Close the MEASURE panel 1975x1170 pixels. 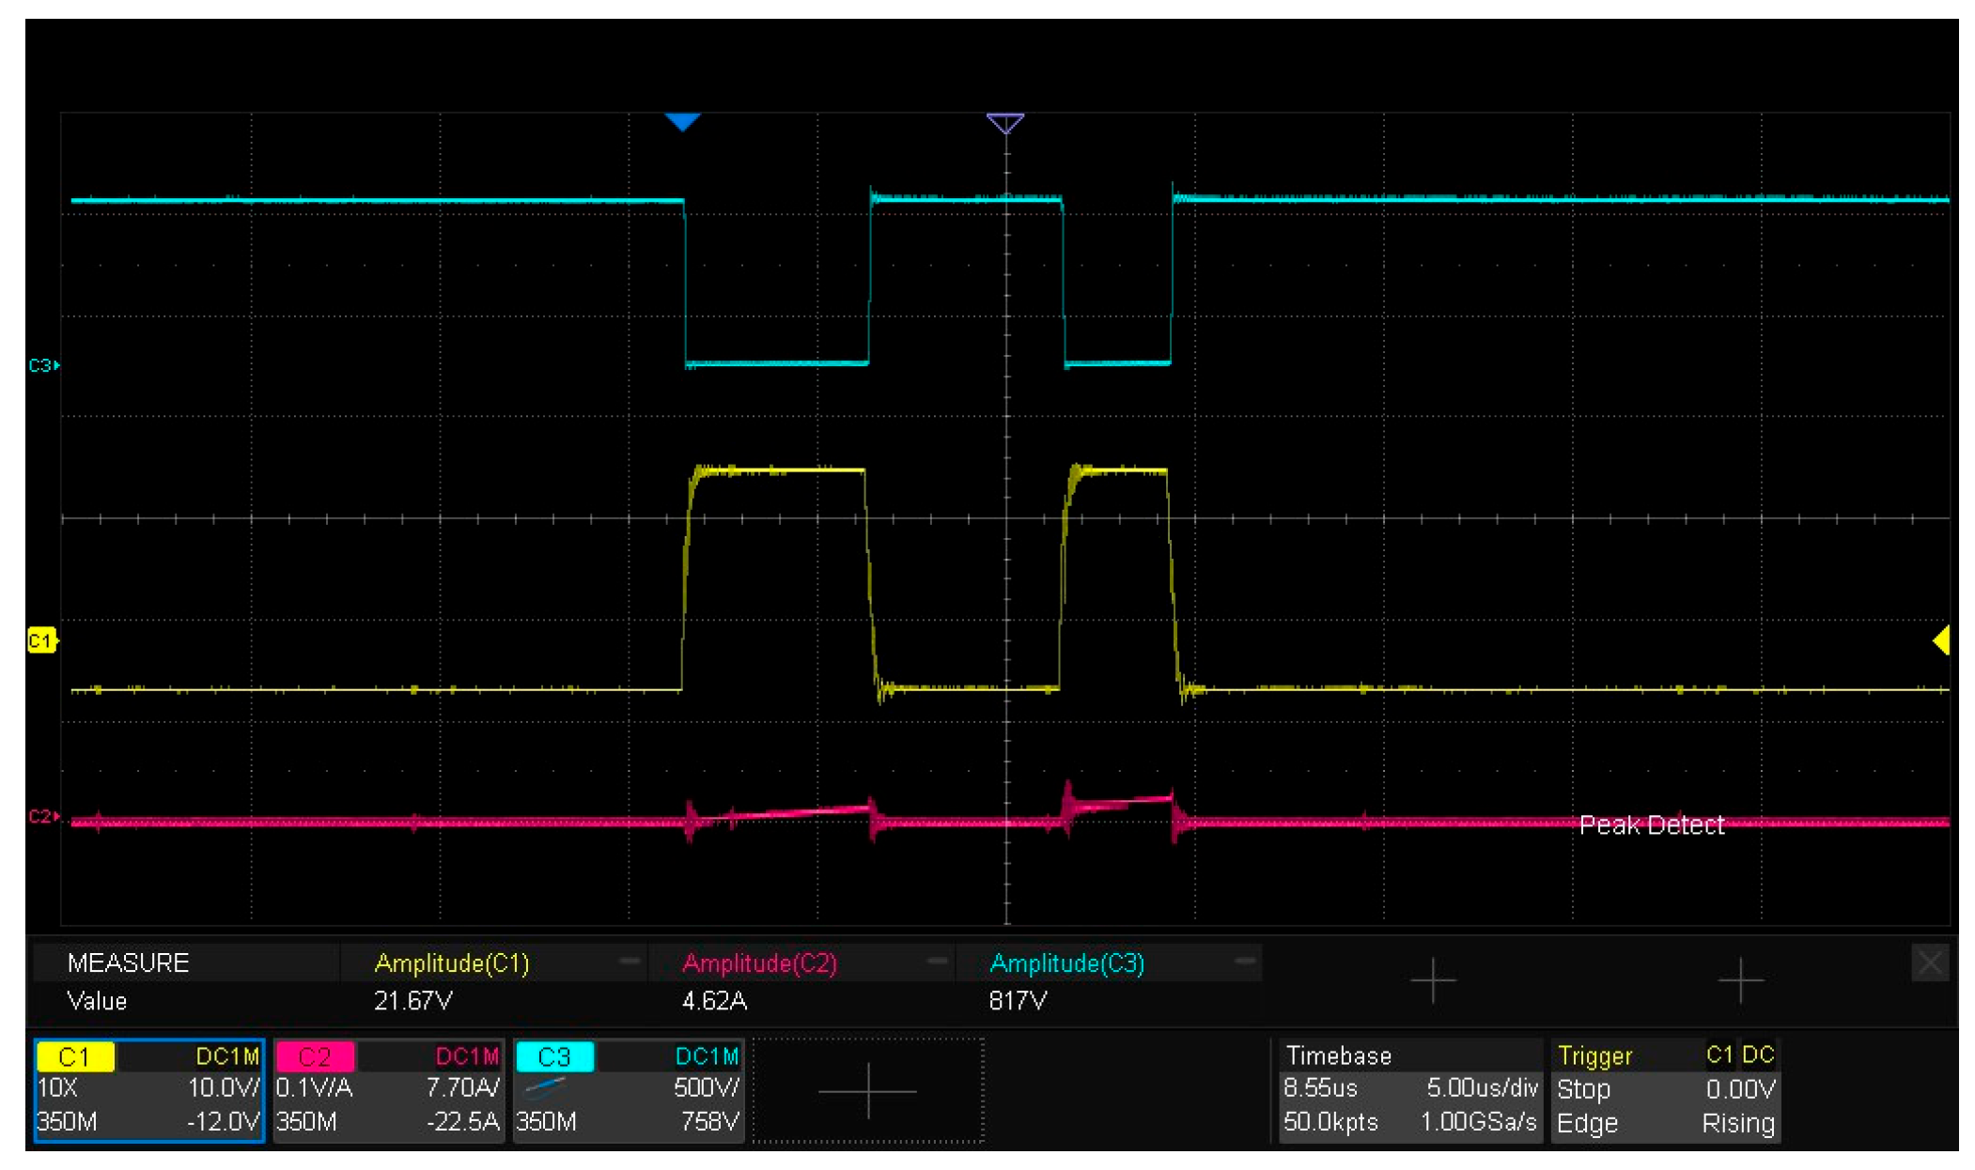(1930, 962)
